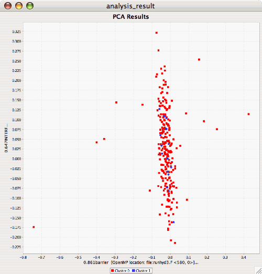
Task: Click the x-axis label starting 0.861barrier
Action: click(x=141, y=262)
